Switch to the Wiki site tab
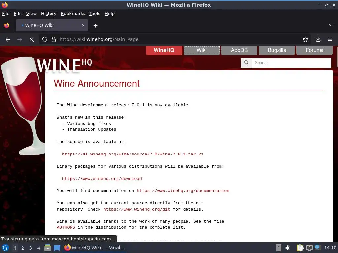The width and height of the screenshot is (338, 253). (202, 50)
